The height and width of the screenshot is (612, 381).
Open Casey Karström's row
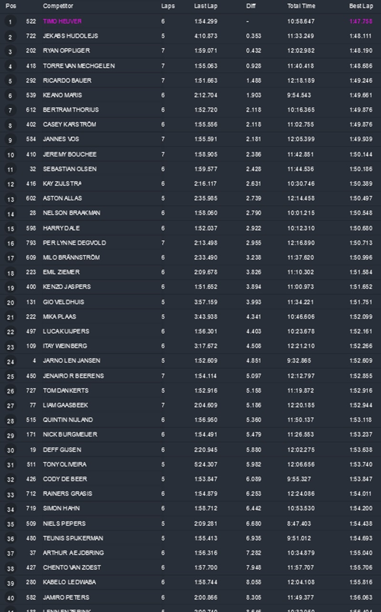69,124
